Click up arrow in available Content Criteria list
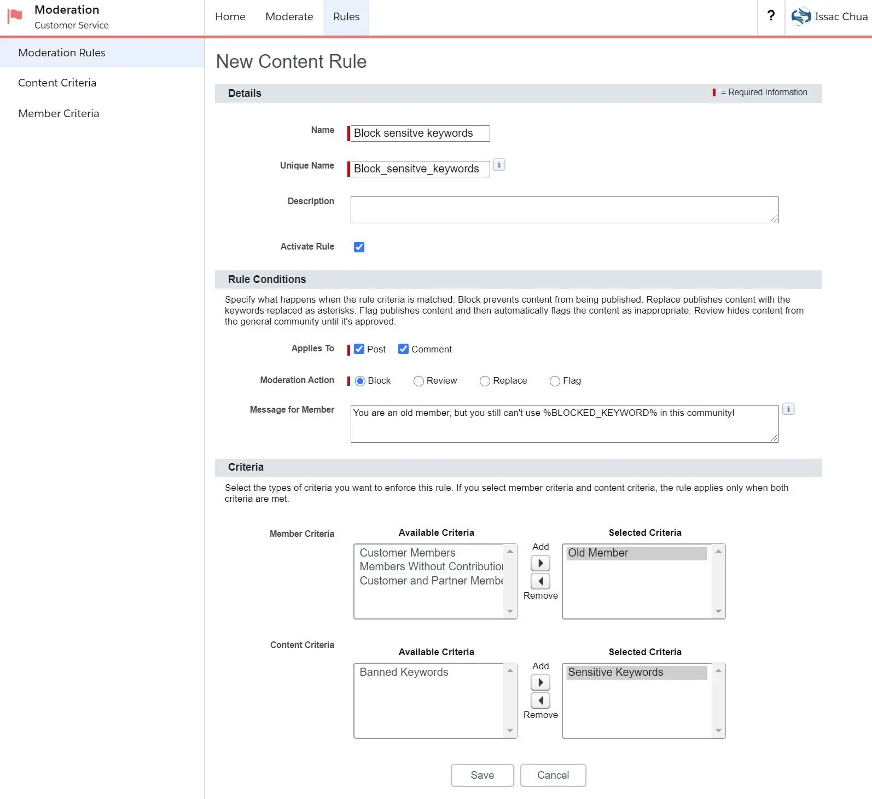The height and width of the screenshot is (799, 872). (510, 671)
